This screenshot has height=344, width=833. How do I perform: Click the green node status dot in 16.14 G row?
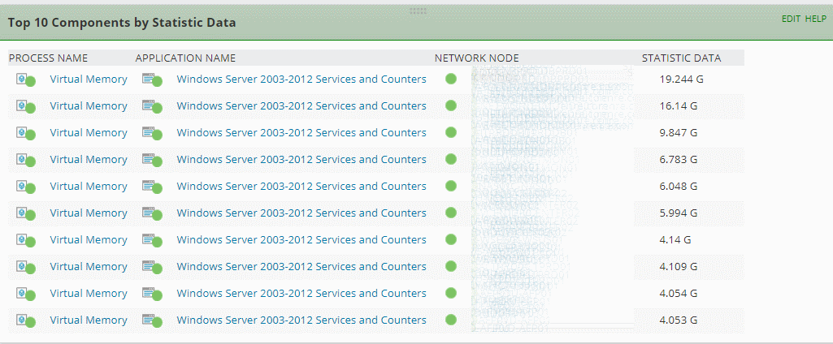451,105
